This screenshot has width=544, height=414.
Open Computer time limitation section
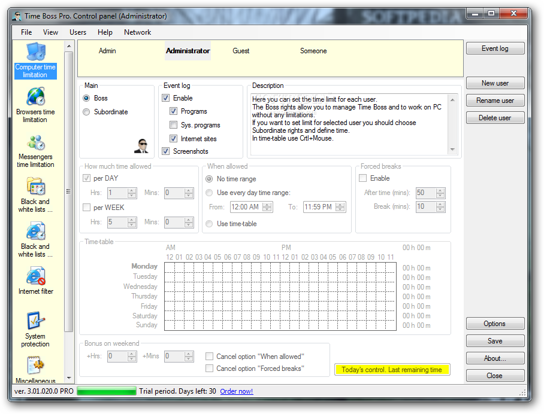tap(35, 60)
